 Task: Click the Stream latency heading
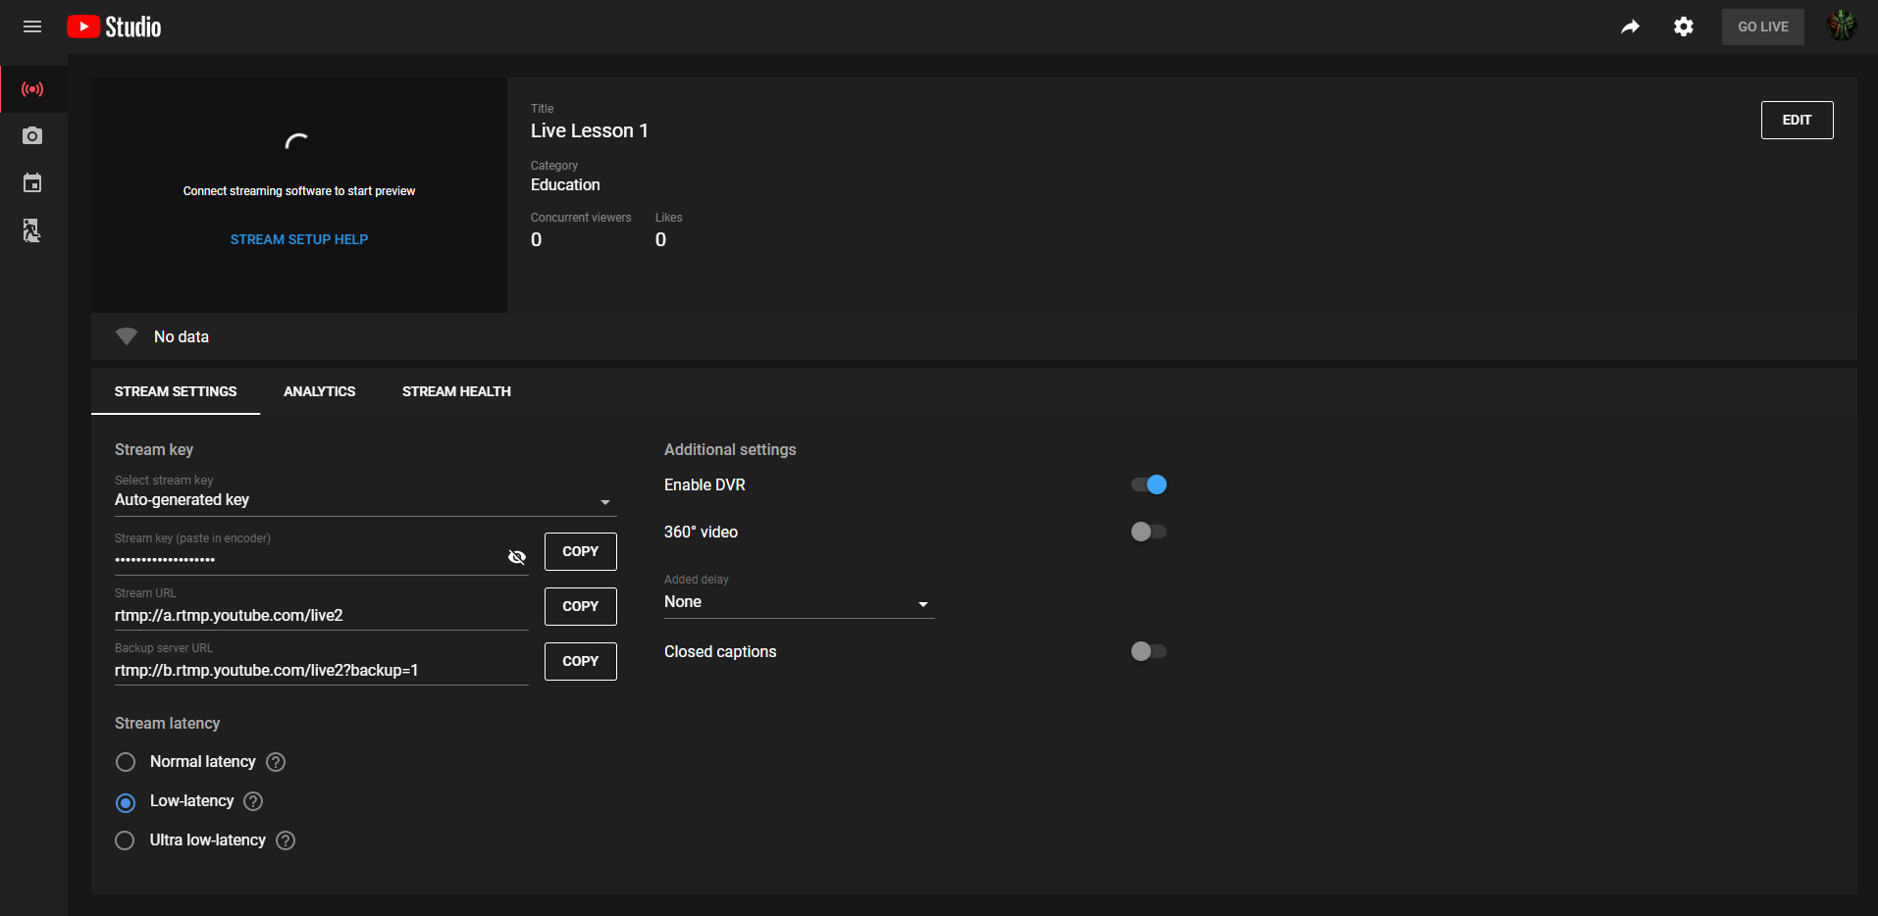(167, 723)
